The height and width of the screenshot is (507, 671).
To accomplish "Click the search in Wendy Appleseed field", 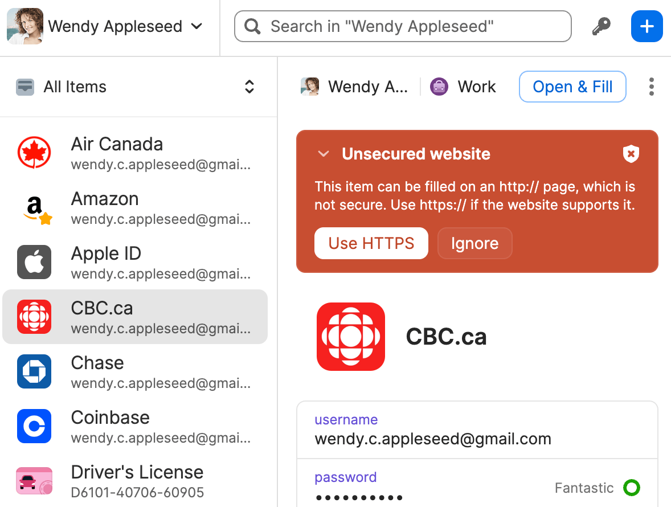I will 403,26.
